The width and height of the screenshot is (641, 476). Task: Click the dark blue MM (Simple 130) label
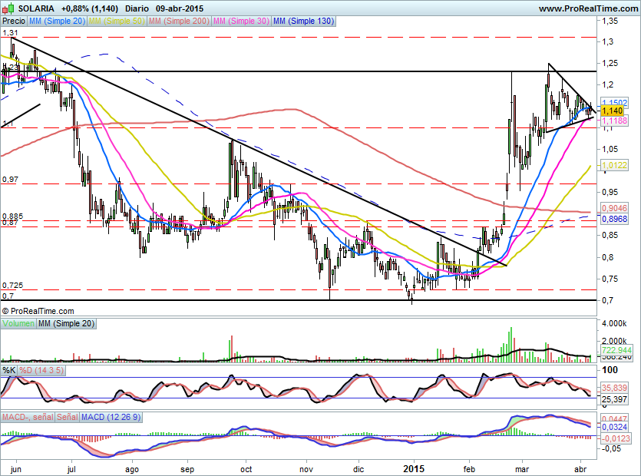(304, 21)
